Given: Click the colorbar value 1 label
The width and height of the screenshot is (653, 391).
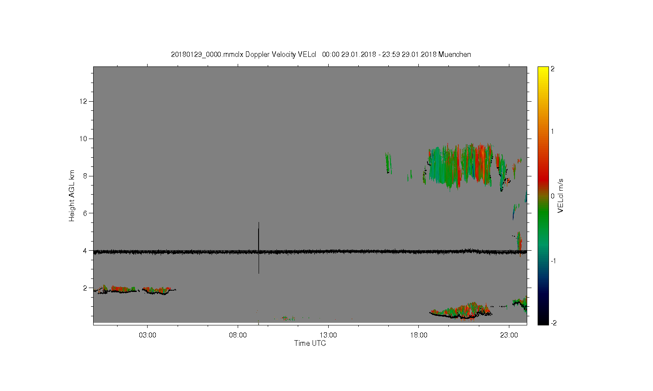Looking at the screenshot, I should click(x=553, y=131).
